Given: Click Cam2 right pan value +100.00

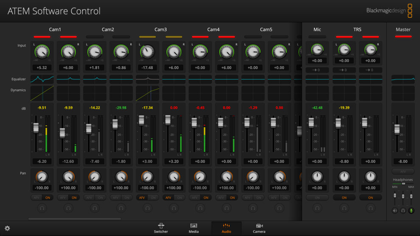Looking at the screenshot, I should [121, 188].
